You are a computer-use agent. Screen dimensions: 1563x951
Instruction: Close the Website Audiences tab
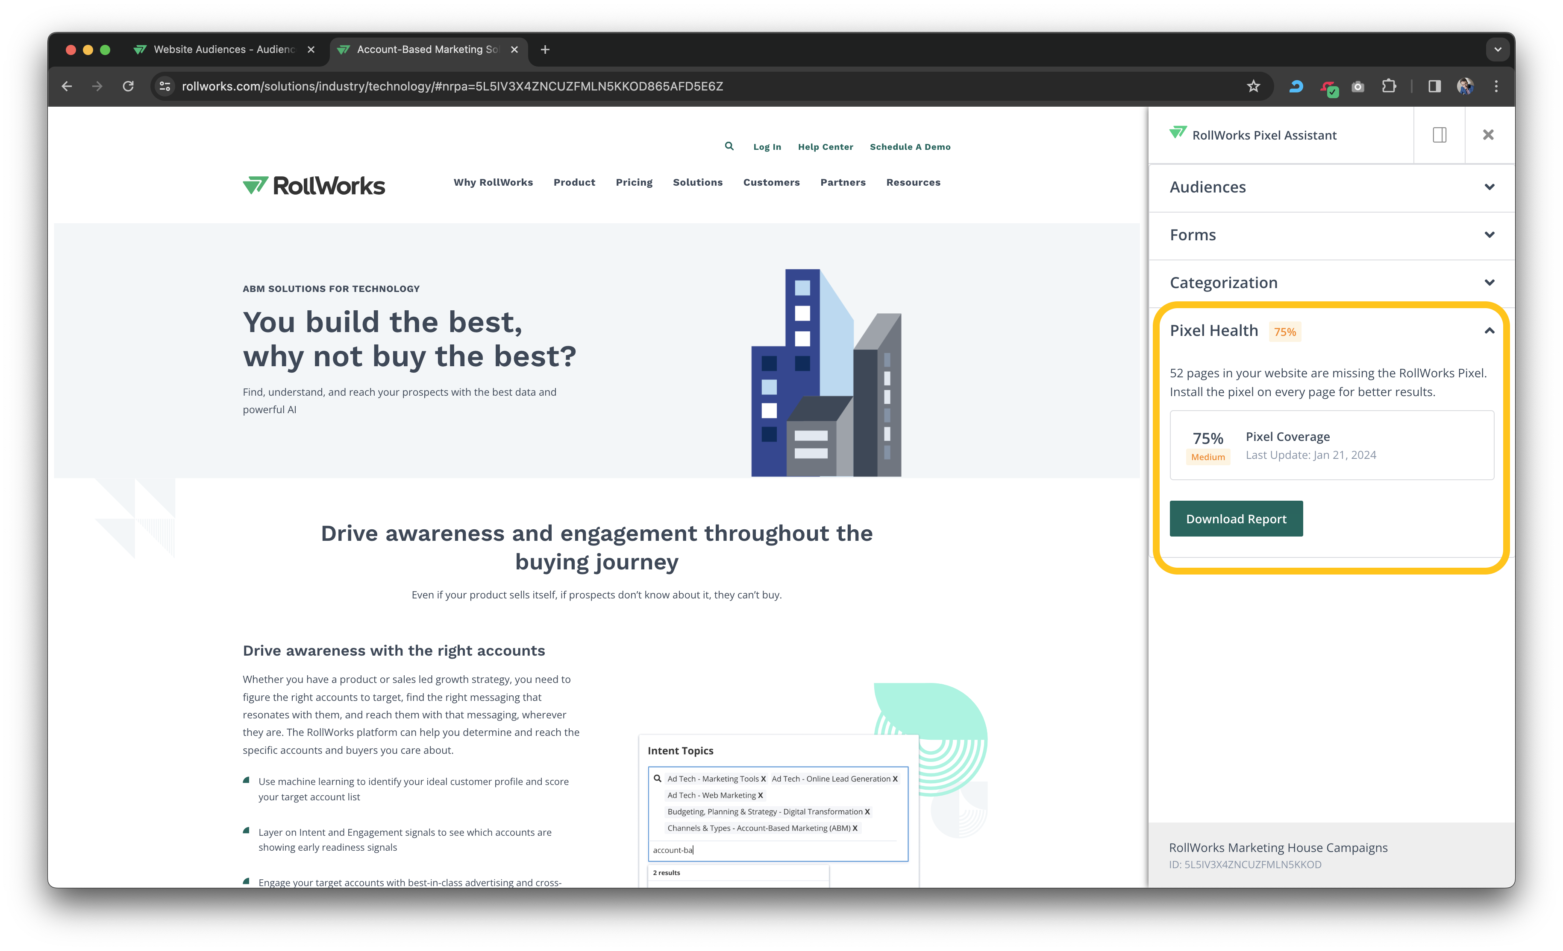(x=311, y=50)
